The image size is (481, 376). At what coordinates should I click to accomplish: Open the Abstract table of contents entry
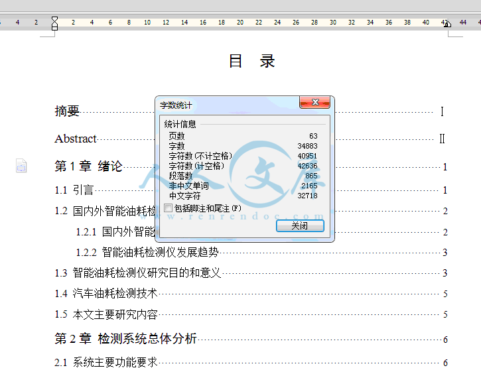coord(76,139)
